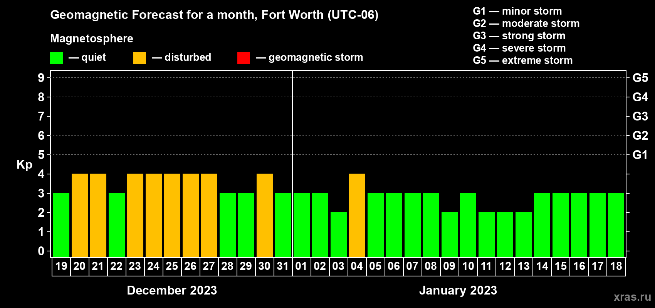Click the orange bar for December 21
This screenshot has height=308, width=655.
(x=98, y=215)
